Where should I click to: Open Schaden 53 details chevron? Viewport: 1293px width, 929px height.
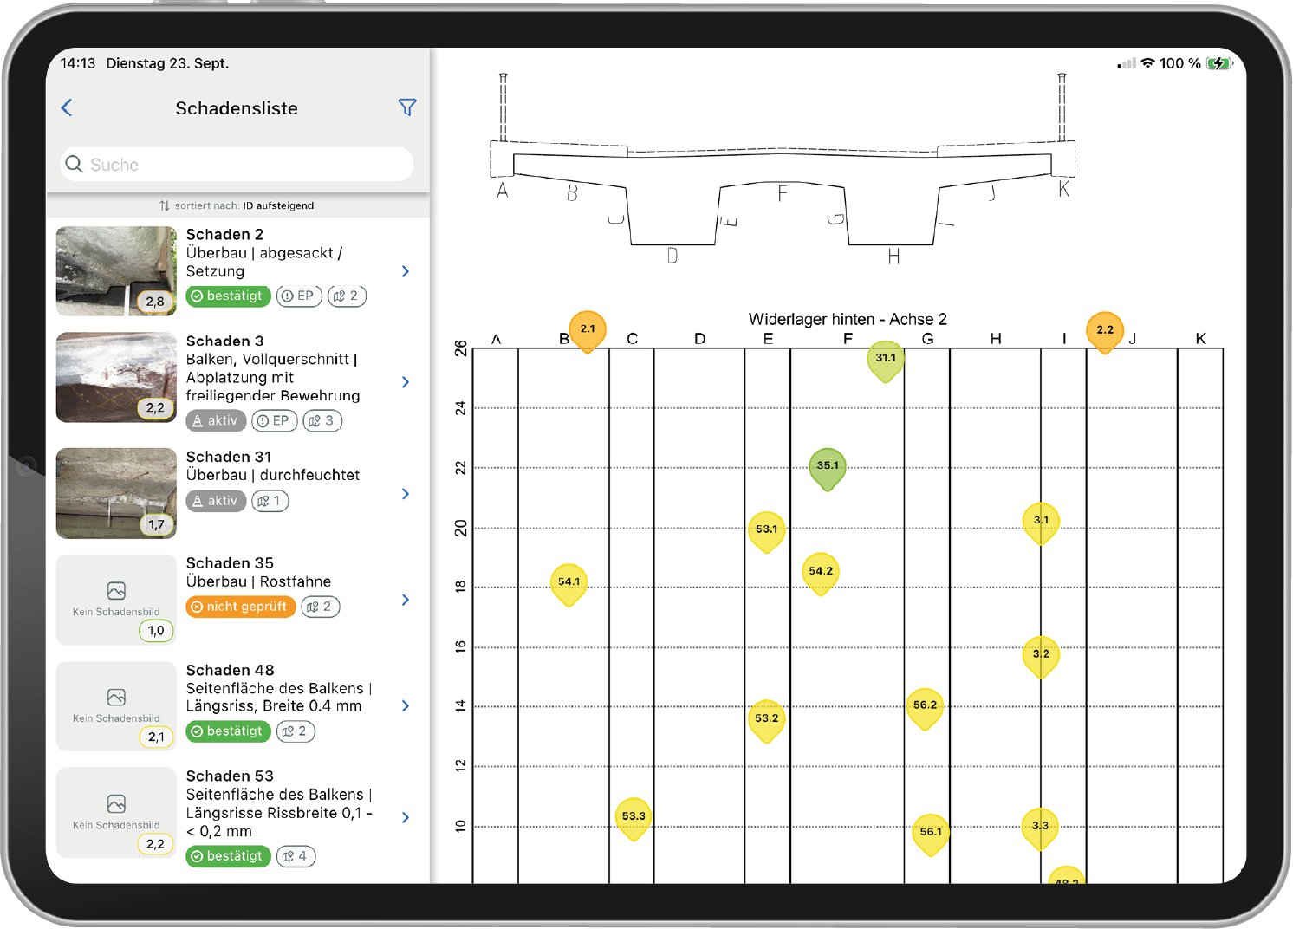(406, 817)
